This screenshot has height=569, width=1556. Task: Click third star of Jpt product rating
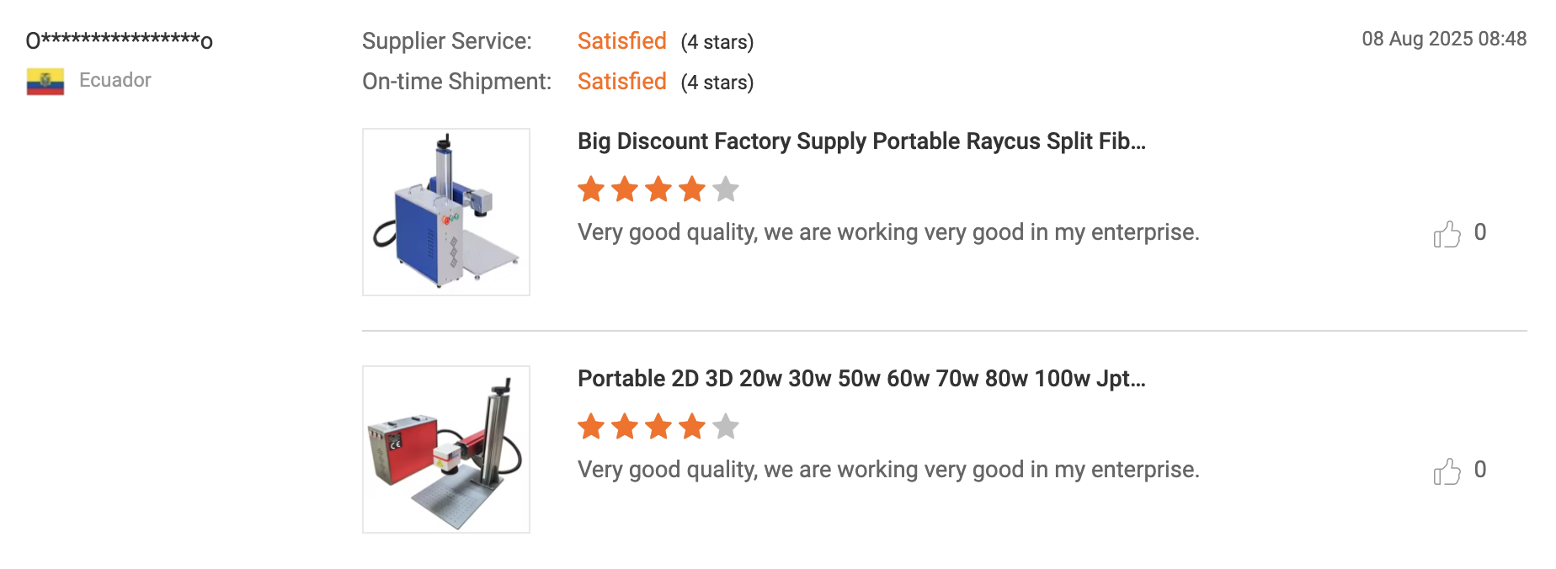click(x=658, y=427)
